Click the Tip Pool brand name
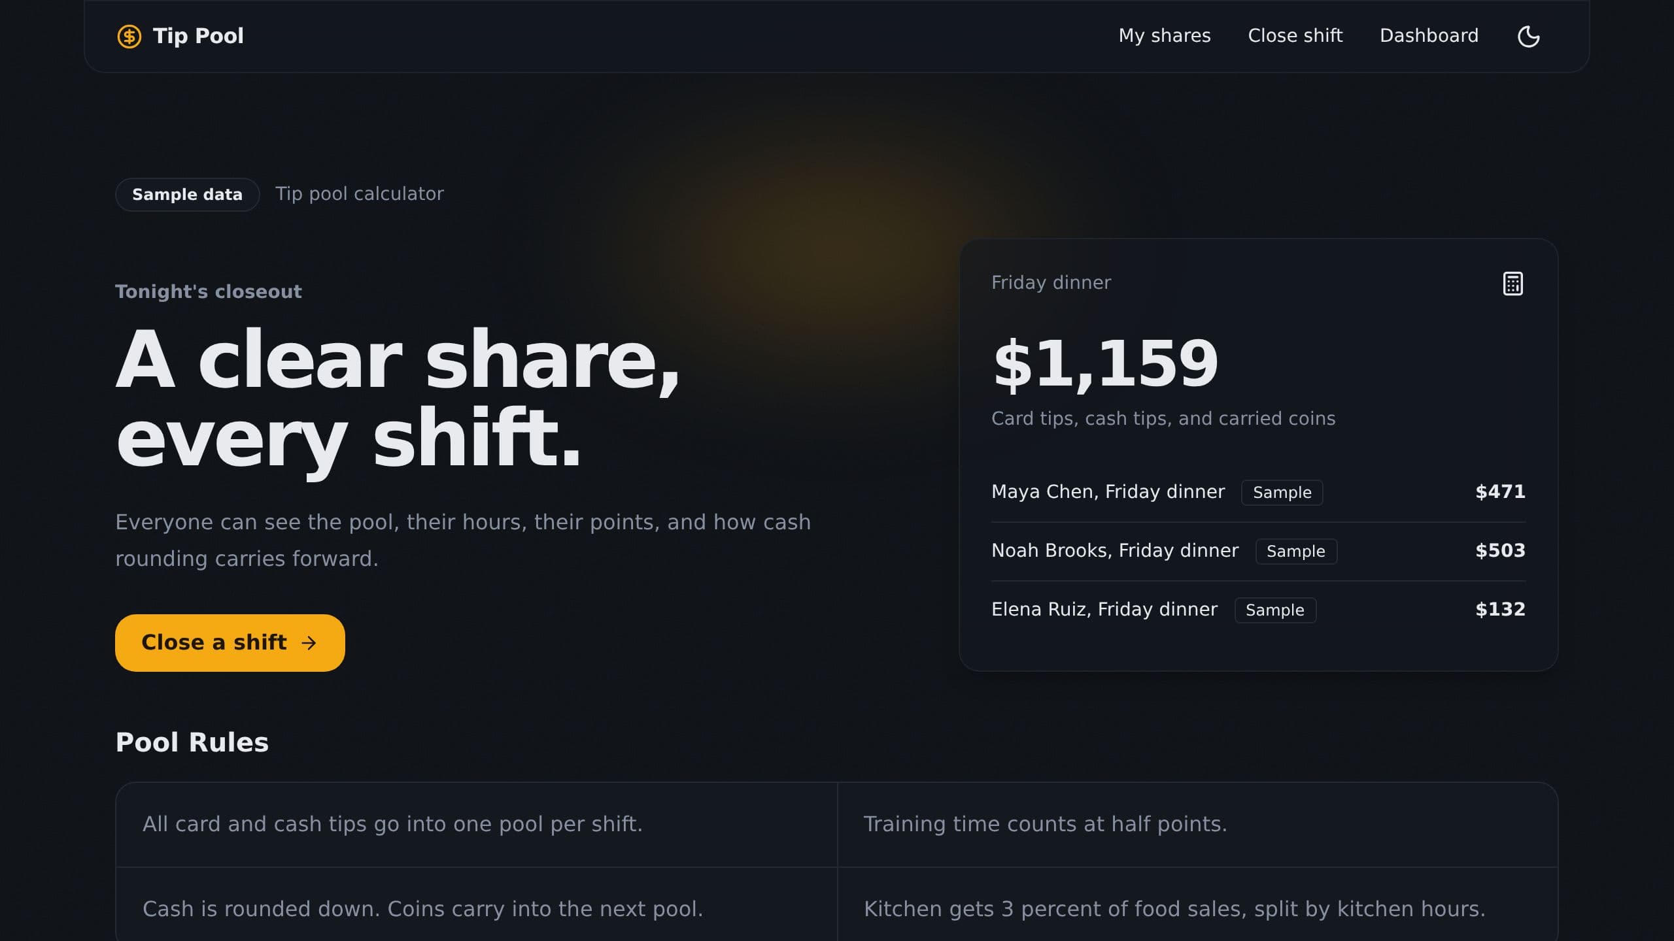This screenshot has width=1674, height=941. tap(198, 35)
